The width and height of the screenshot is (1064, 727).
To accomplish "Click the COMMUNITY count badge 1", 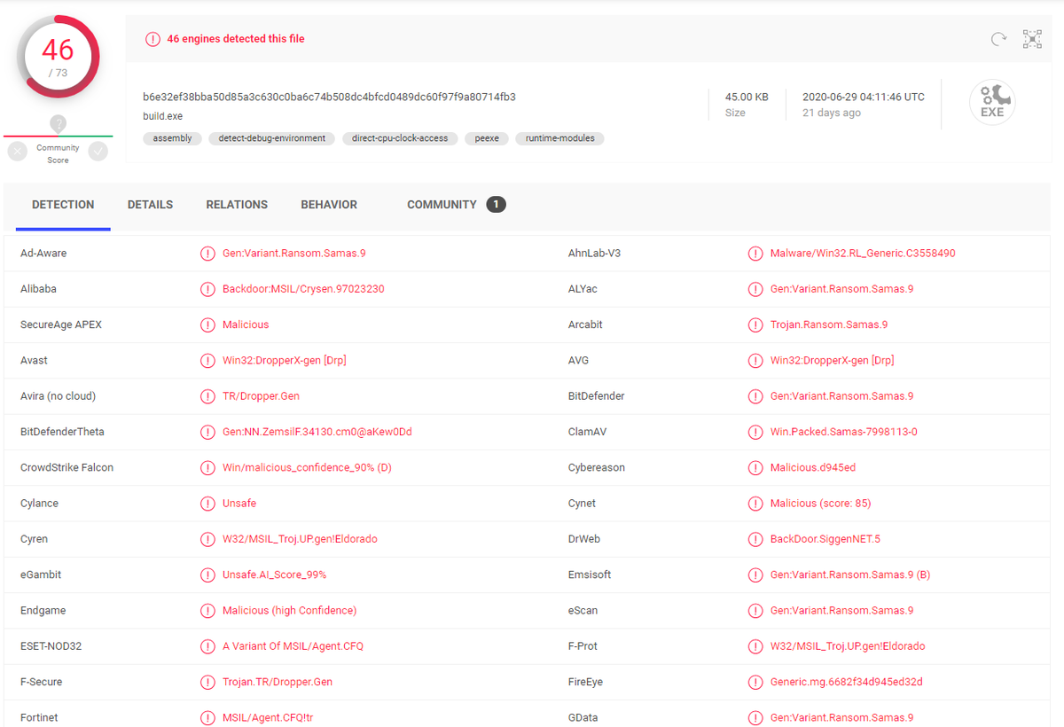I will [x=496, y=205].
